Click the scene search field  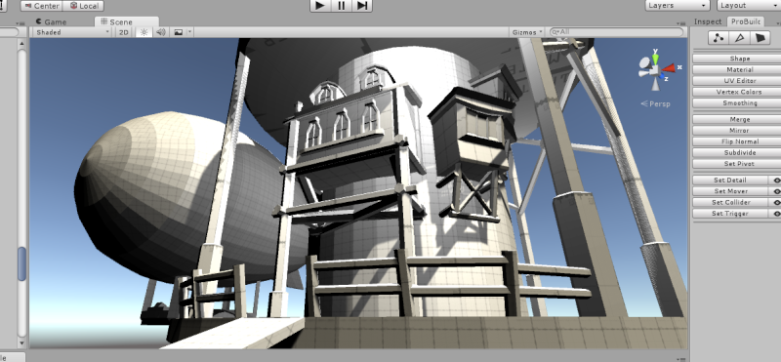click(616, 32)
